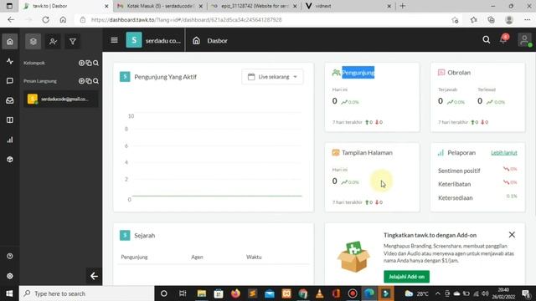Open the serdadu co... property selector
This screenshot has height=301, width=536.
[x=153, y=41]
